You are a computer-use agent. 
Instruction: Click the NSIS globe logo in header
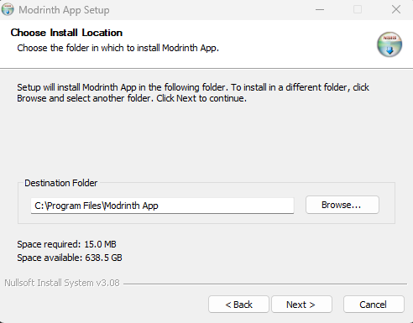pos(389,44)
